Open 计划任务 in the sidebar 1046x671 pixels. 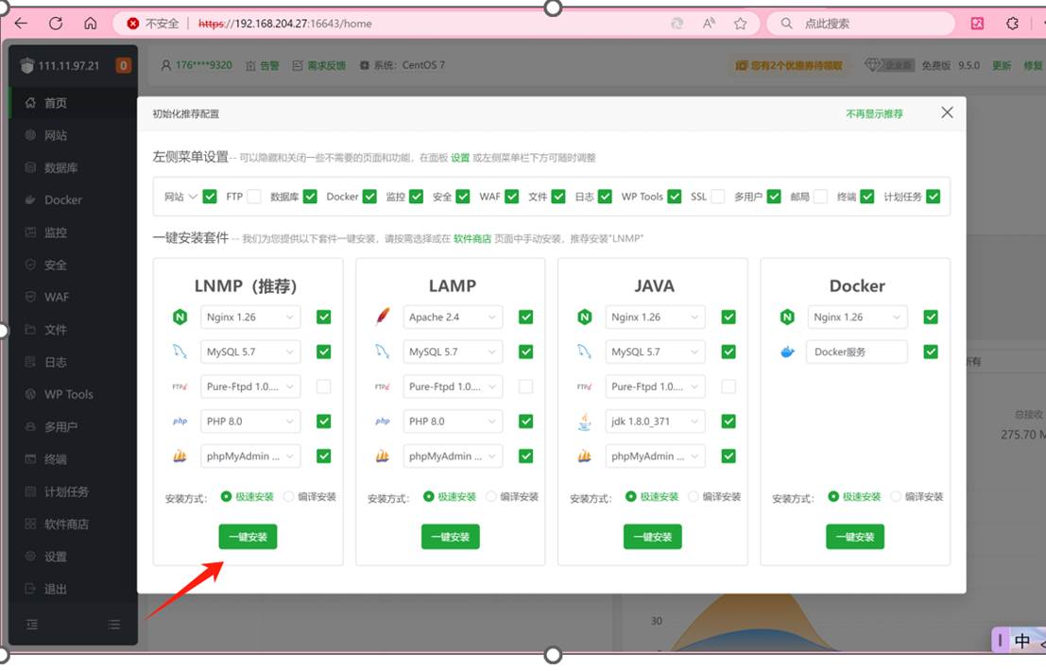pos(74,491)
